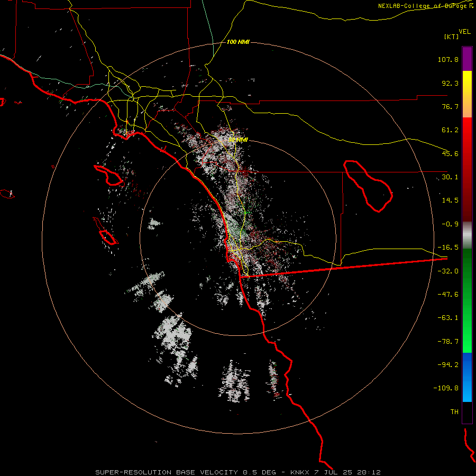The width and height of the screenshot is (476, 476).
Task: Click the 107.8 legend value
Action: pos(448,59)
